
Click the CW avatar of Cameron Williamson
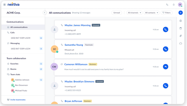coord(54,67)
